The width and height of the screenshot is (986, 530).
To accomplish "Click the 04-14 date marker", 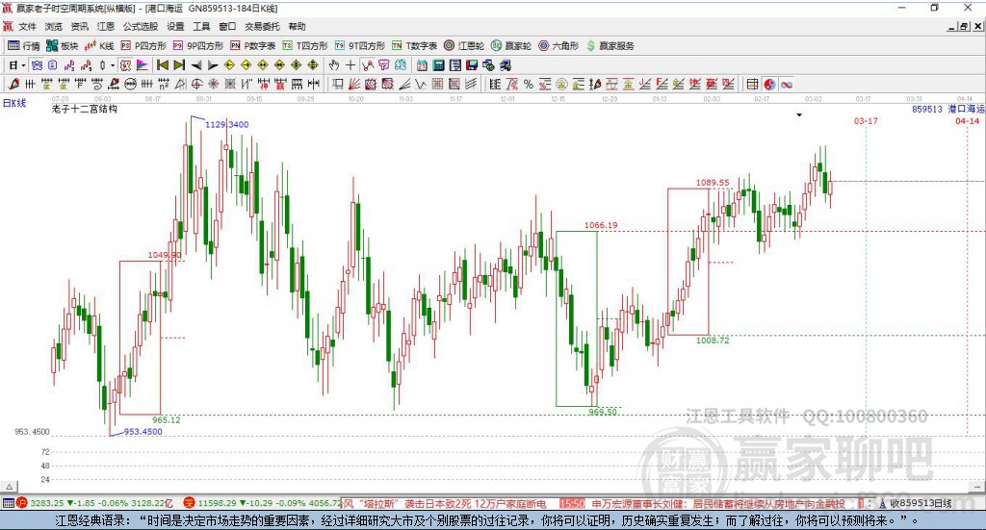I will [x=967, y=120].
